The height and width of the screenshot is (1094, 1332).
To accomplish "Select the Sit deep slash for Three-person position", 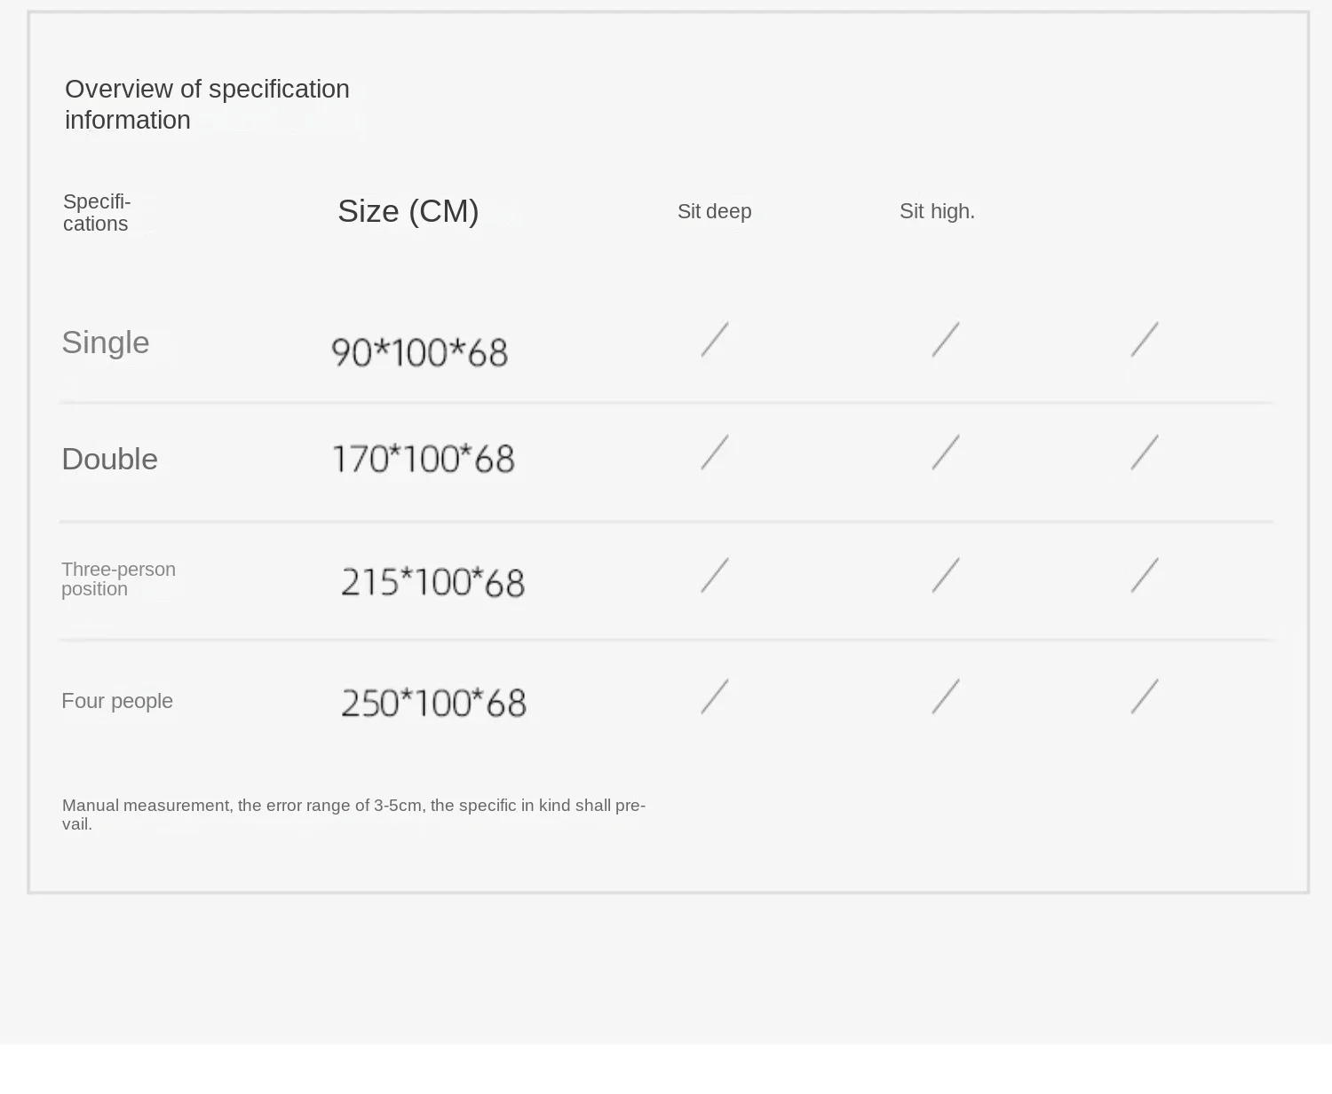I will (x=715, y=575).
